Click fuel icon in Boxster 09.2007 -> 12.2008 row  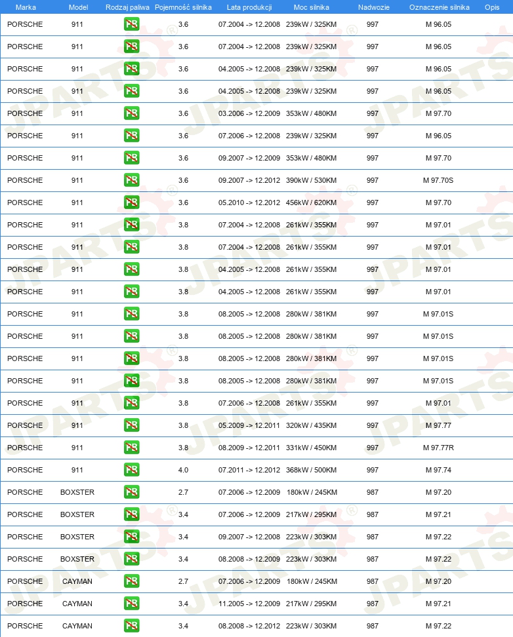131,537
